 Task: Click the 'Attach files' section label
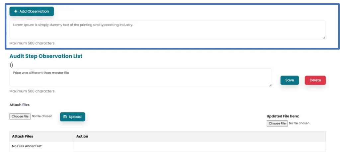pos(19,105)
